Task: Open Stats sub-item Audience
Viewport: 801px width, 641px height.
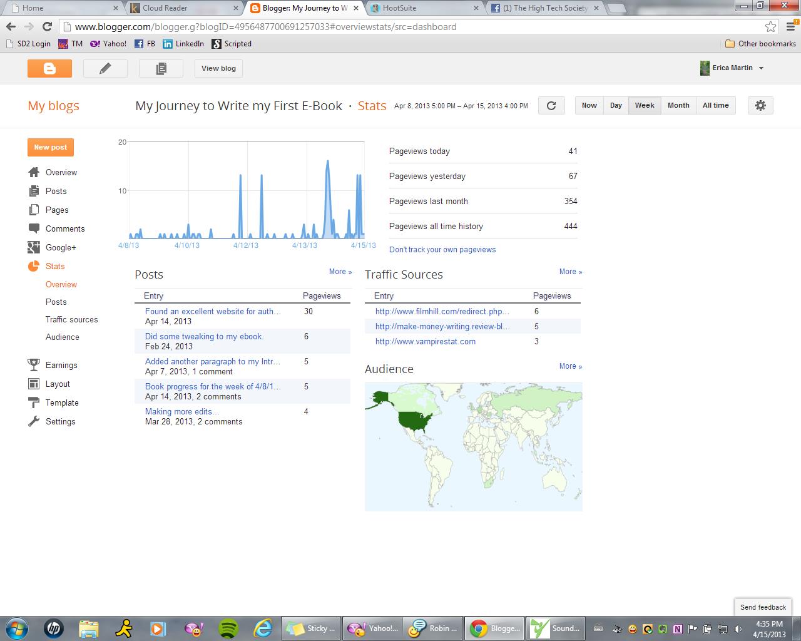Action: point(63,337)
